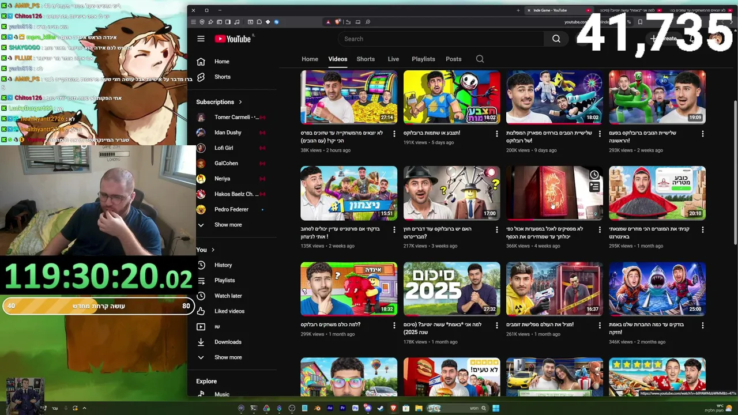
Task: Launch Premiere Pro from the taskbar
Action: pos(342,408)
